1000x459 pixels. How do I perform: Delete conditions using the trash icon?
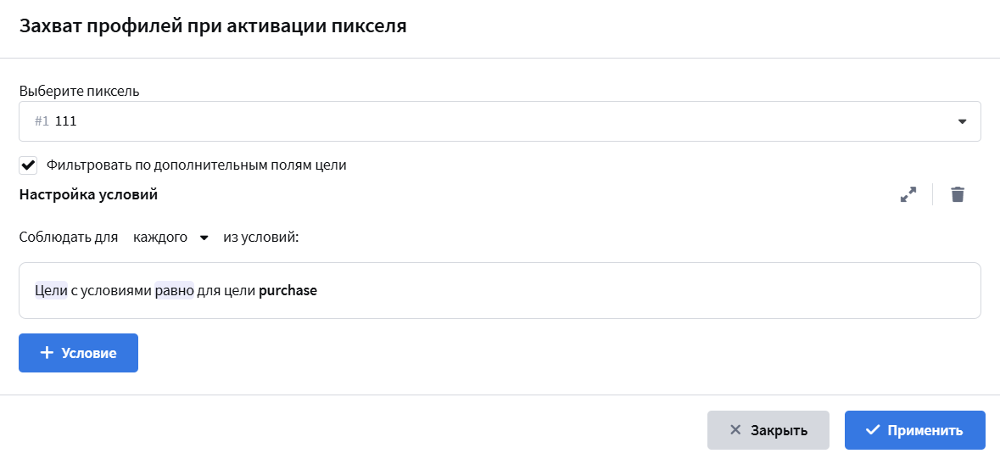(x=958, y=194)
